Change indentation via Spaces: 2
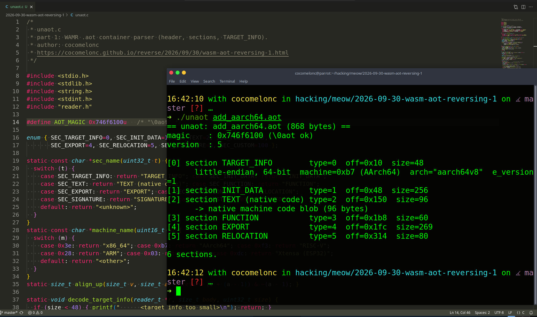This screenshot has width=537, height=317. (x=482, y=312)
